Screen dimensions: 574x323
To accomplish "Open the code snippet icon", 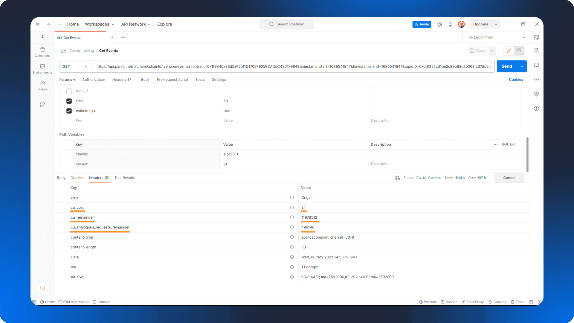I will click(536, 80).
